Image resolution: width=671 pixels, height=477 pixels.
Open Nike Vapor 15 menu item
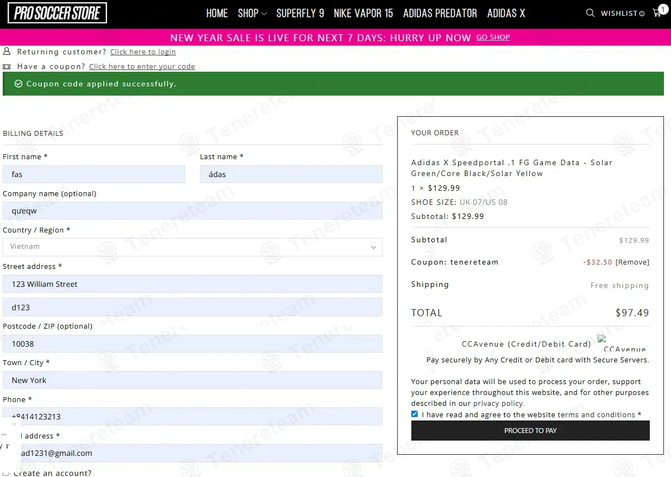tap(363, 14)
